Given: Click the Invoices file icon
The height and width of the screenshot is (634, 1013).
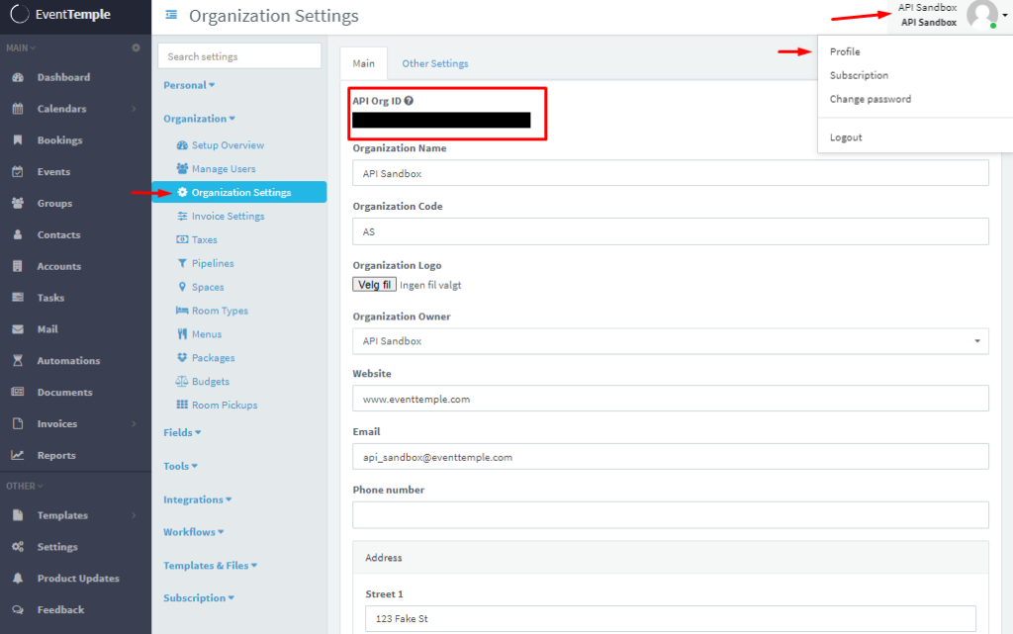Looking at the screenshot, I should tap(18, 423).
